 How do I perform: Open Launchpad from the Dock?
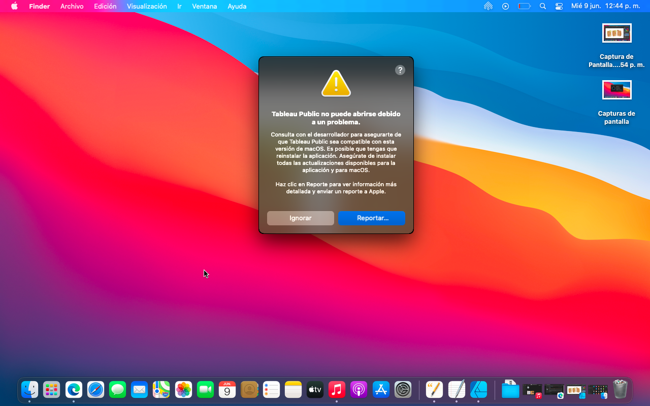tap(51, 390)
